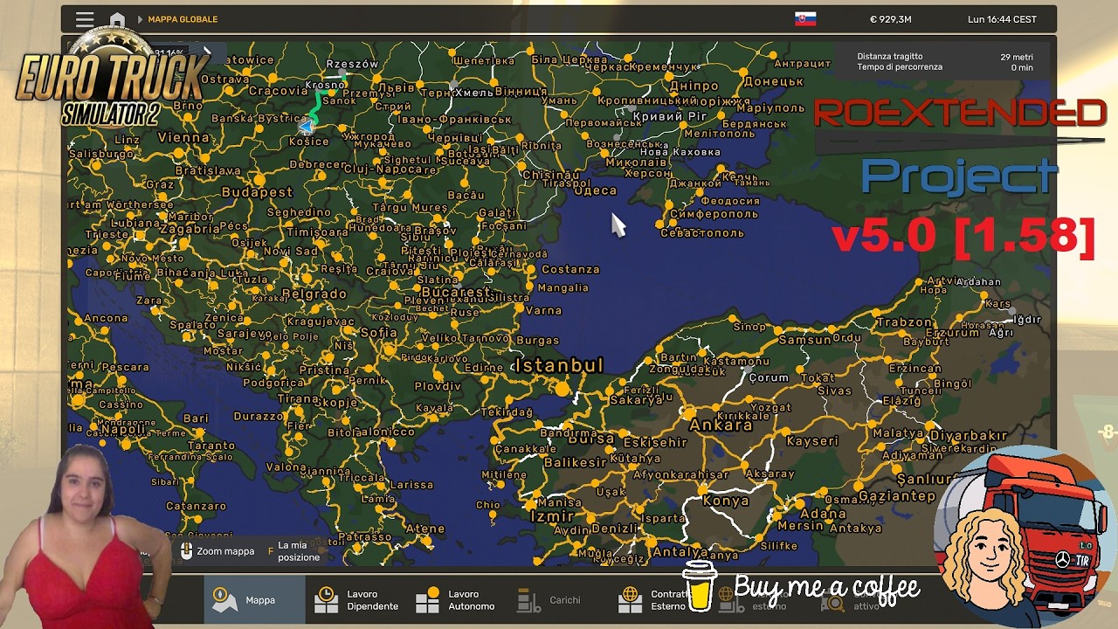The width and height of the screenshot is (1118, 629).
Task: Click the Ankara label on the map
Action: [x=721, y=425]
